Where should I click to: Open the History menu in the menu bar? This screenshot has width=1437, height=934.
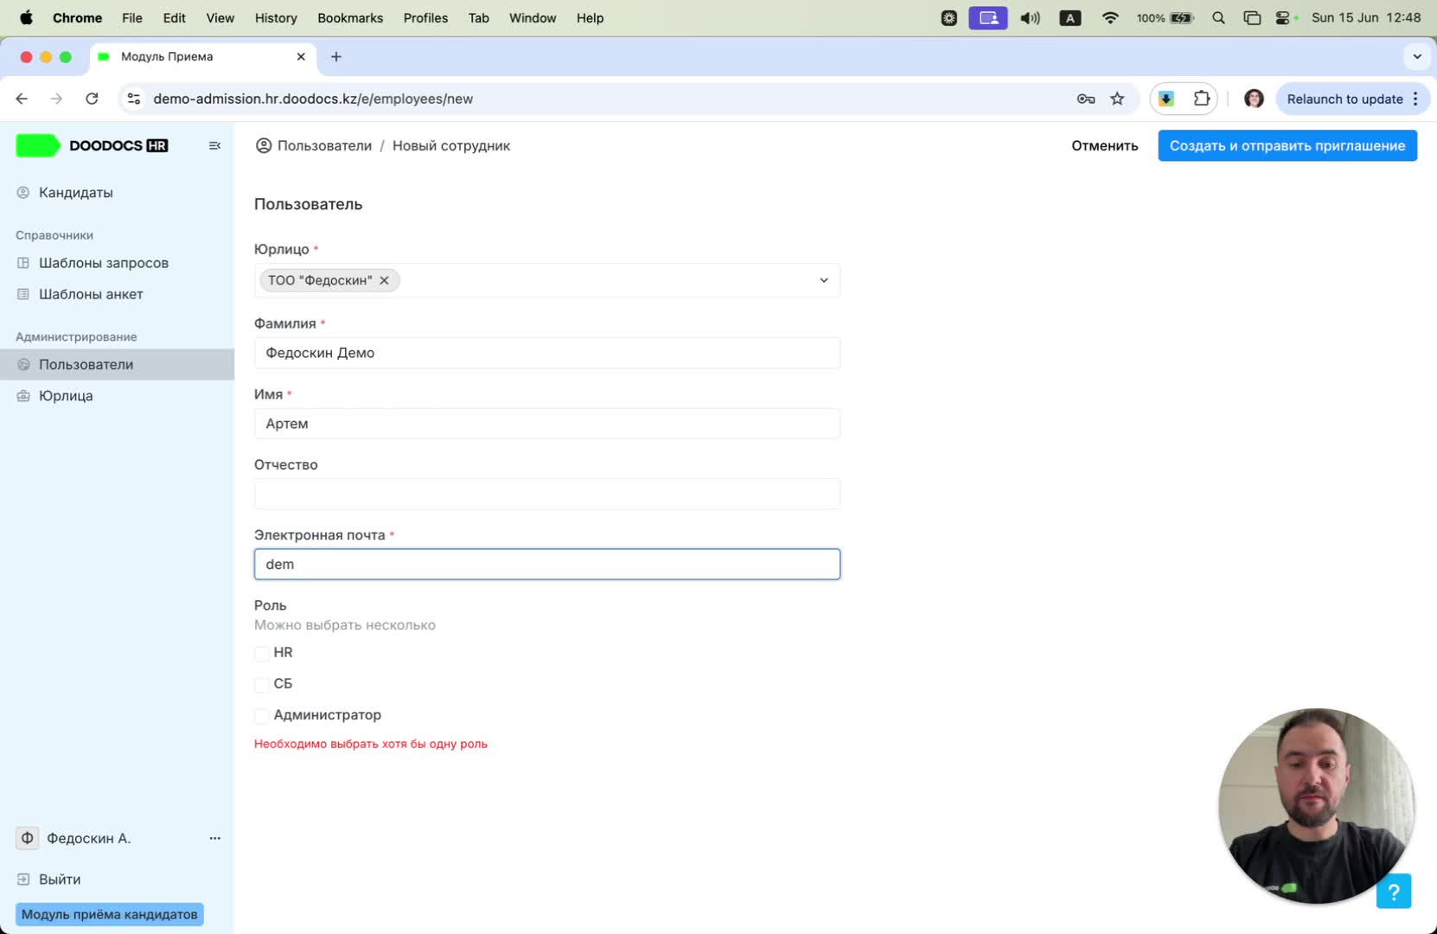[276, 18]
